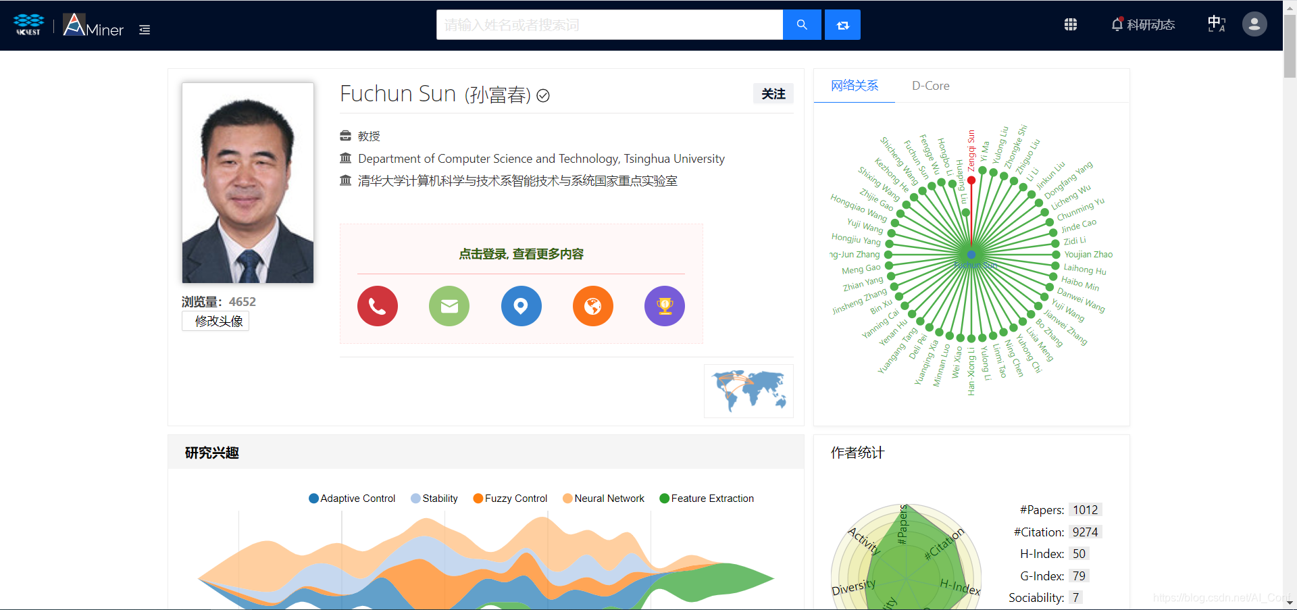Screen dimensions: 1297x610
Task: Open the email contact icon
Action: click(449, 306)
